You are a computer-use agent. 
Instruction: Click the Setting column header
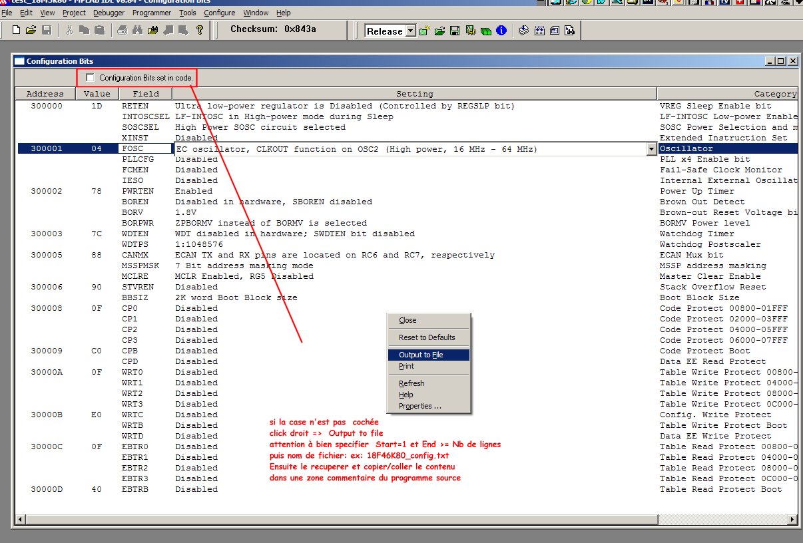click(x=414, y=94)
